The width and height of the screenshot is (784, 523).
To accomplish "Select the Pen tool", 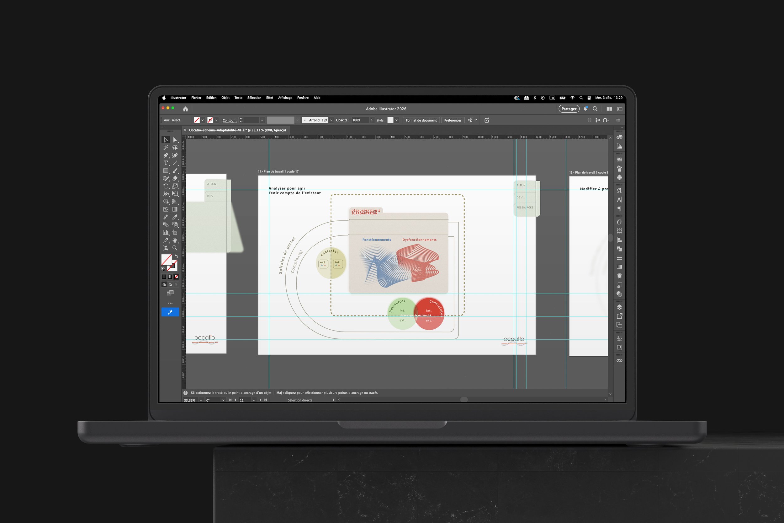I will [166, 155].
